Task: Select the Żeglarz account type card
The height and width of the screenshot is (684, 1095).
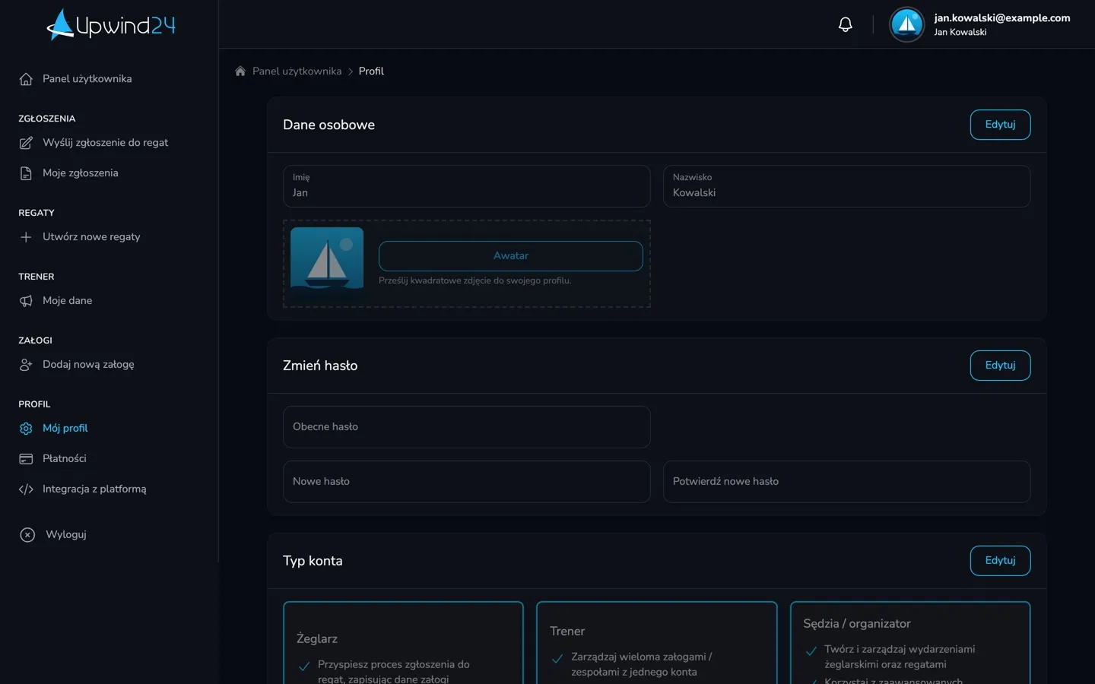Action: point(403,643)
